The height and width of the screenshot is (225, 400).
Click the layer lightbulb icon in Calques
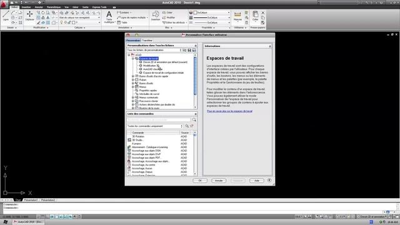click(x=61, y=22)
